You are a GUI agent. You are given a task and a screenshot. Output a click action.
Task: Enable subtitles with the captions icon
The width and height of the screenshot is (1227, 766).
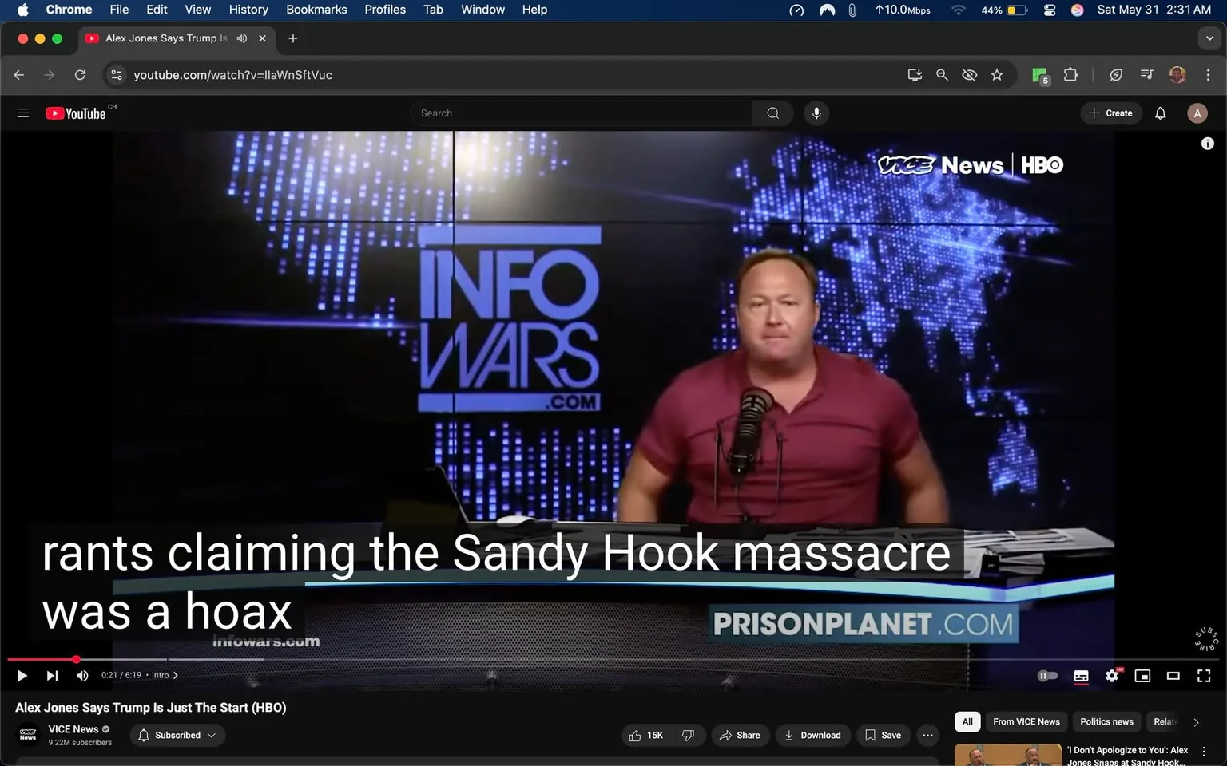click(x=1081, y=675)
